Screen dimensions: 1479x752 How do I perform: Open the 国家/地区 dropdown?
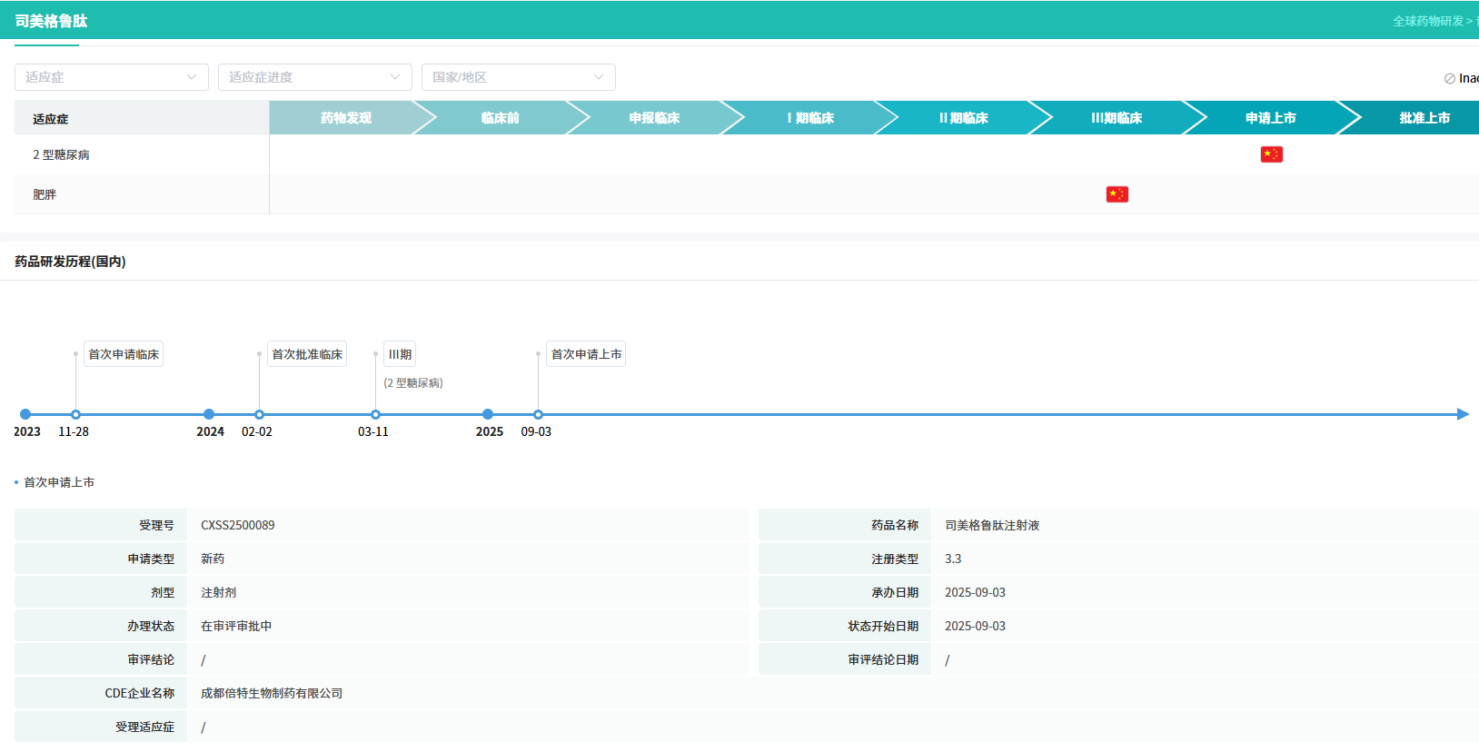[518, 77]
